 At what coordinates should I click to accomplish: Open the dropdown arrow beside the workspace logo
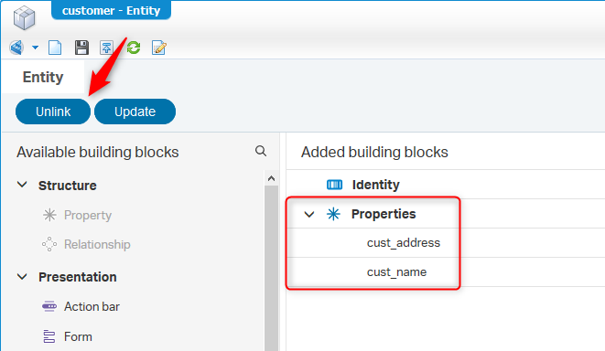35,48
